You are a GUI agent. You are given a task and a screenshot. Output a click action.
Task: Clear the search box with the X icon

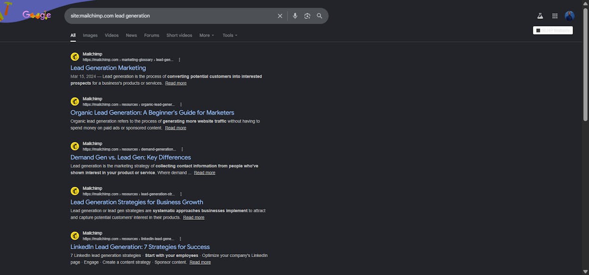coord(280,16)
